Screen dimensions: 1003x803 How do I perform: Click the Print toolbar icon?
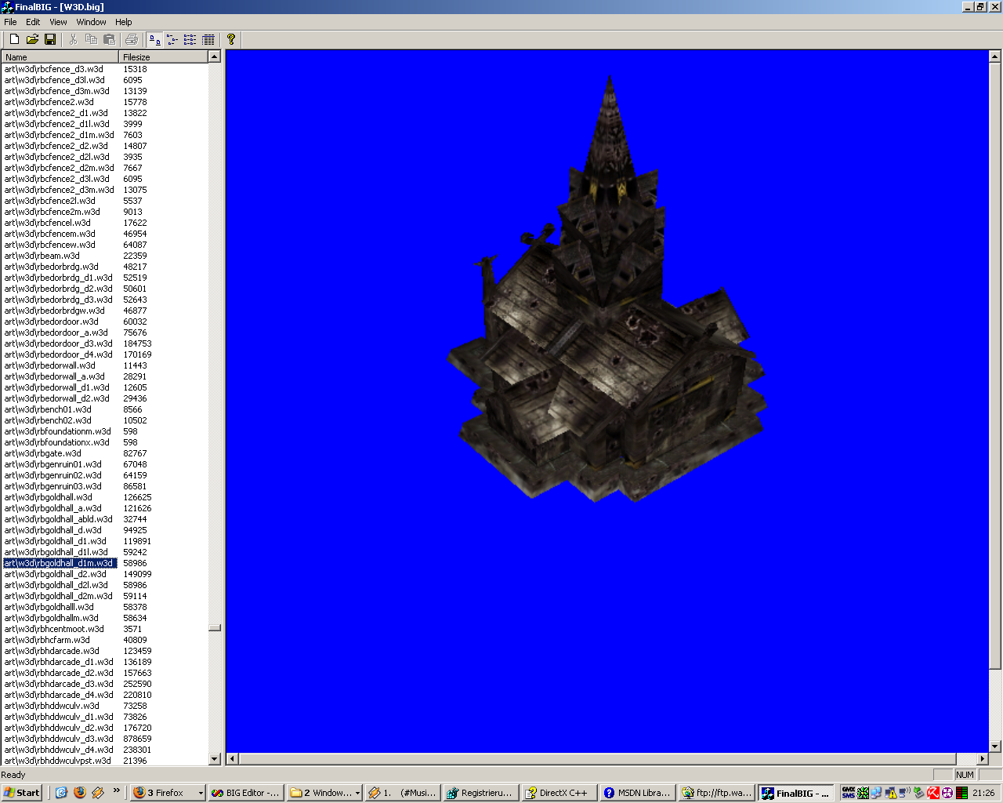click(x=132, y=39)
